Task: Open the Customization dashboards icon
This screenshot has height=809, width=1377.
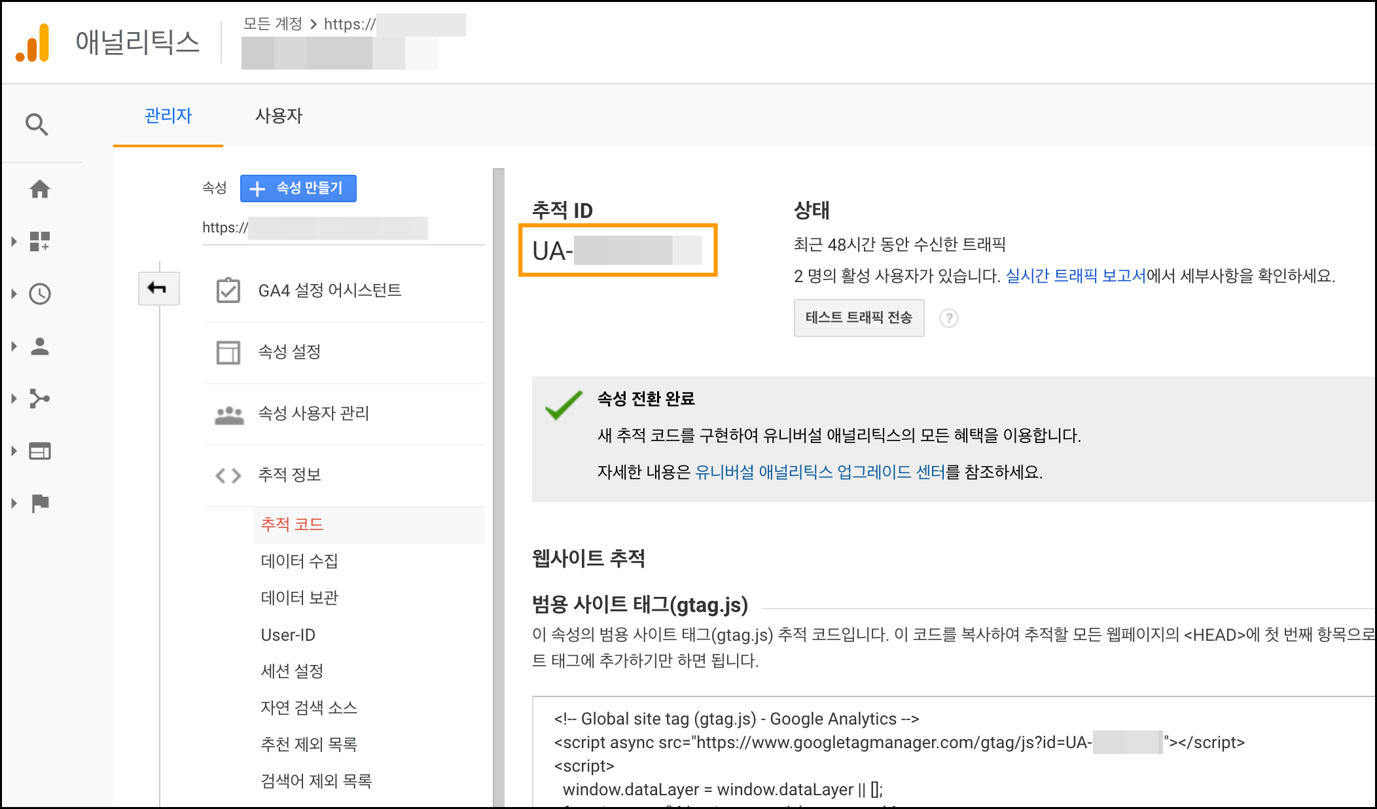Action: (40, 242)
